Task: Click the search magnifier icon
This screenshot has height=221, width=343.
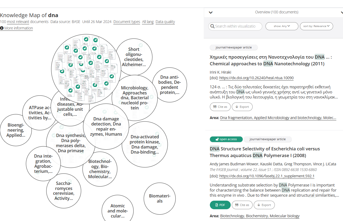Action: 213,26
